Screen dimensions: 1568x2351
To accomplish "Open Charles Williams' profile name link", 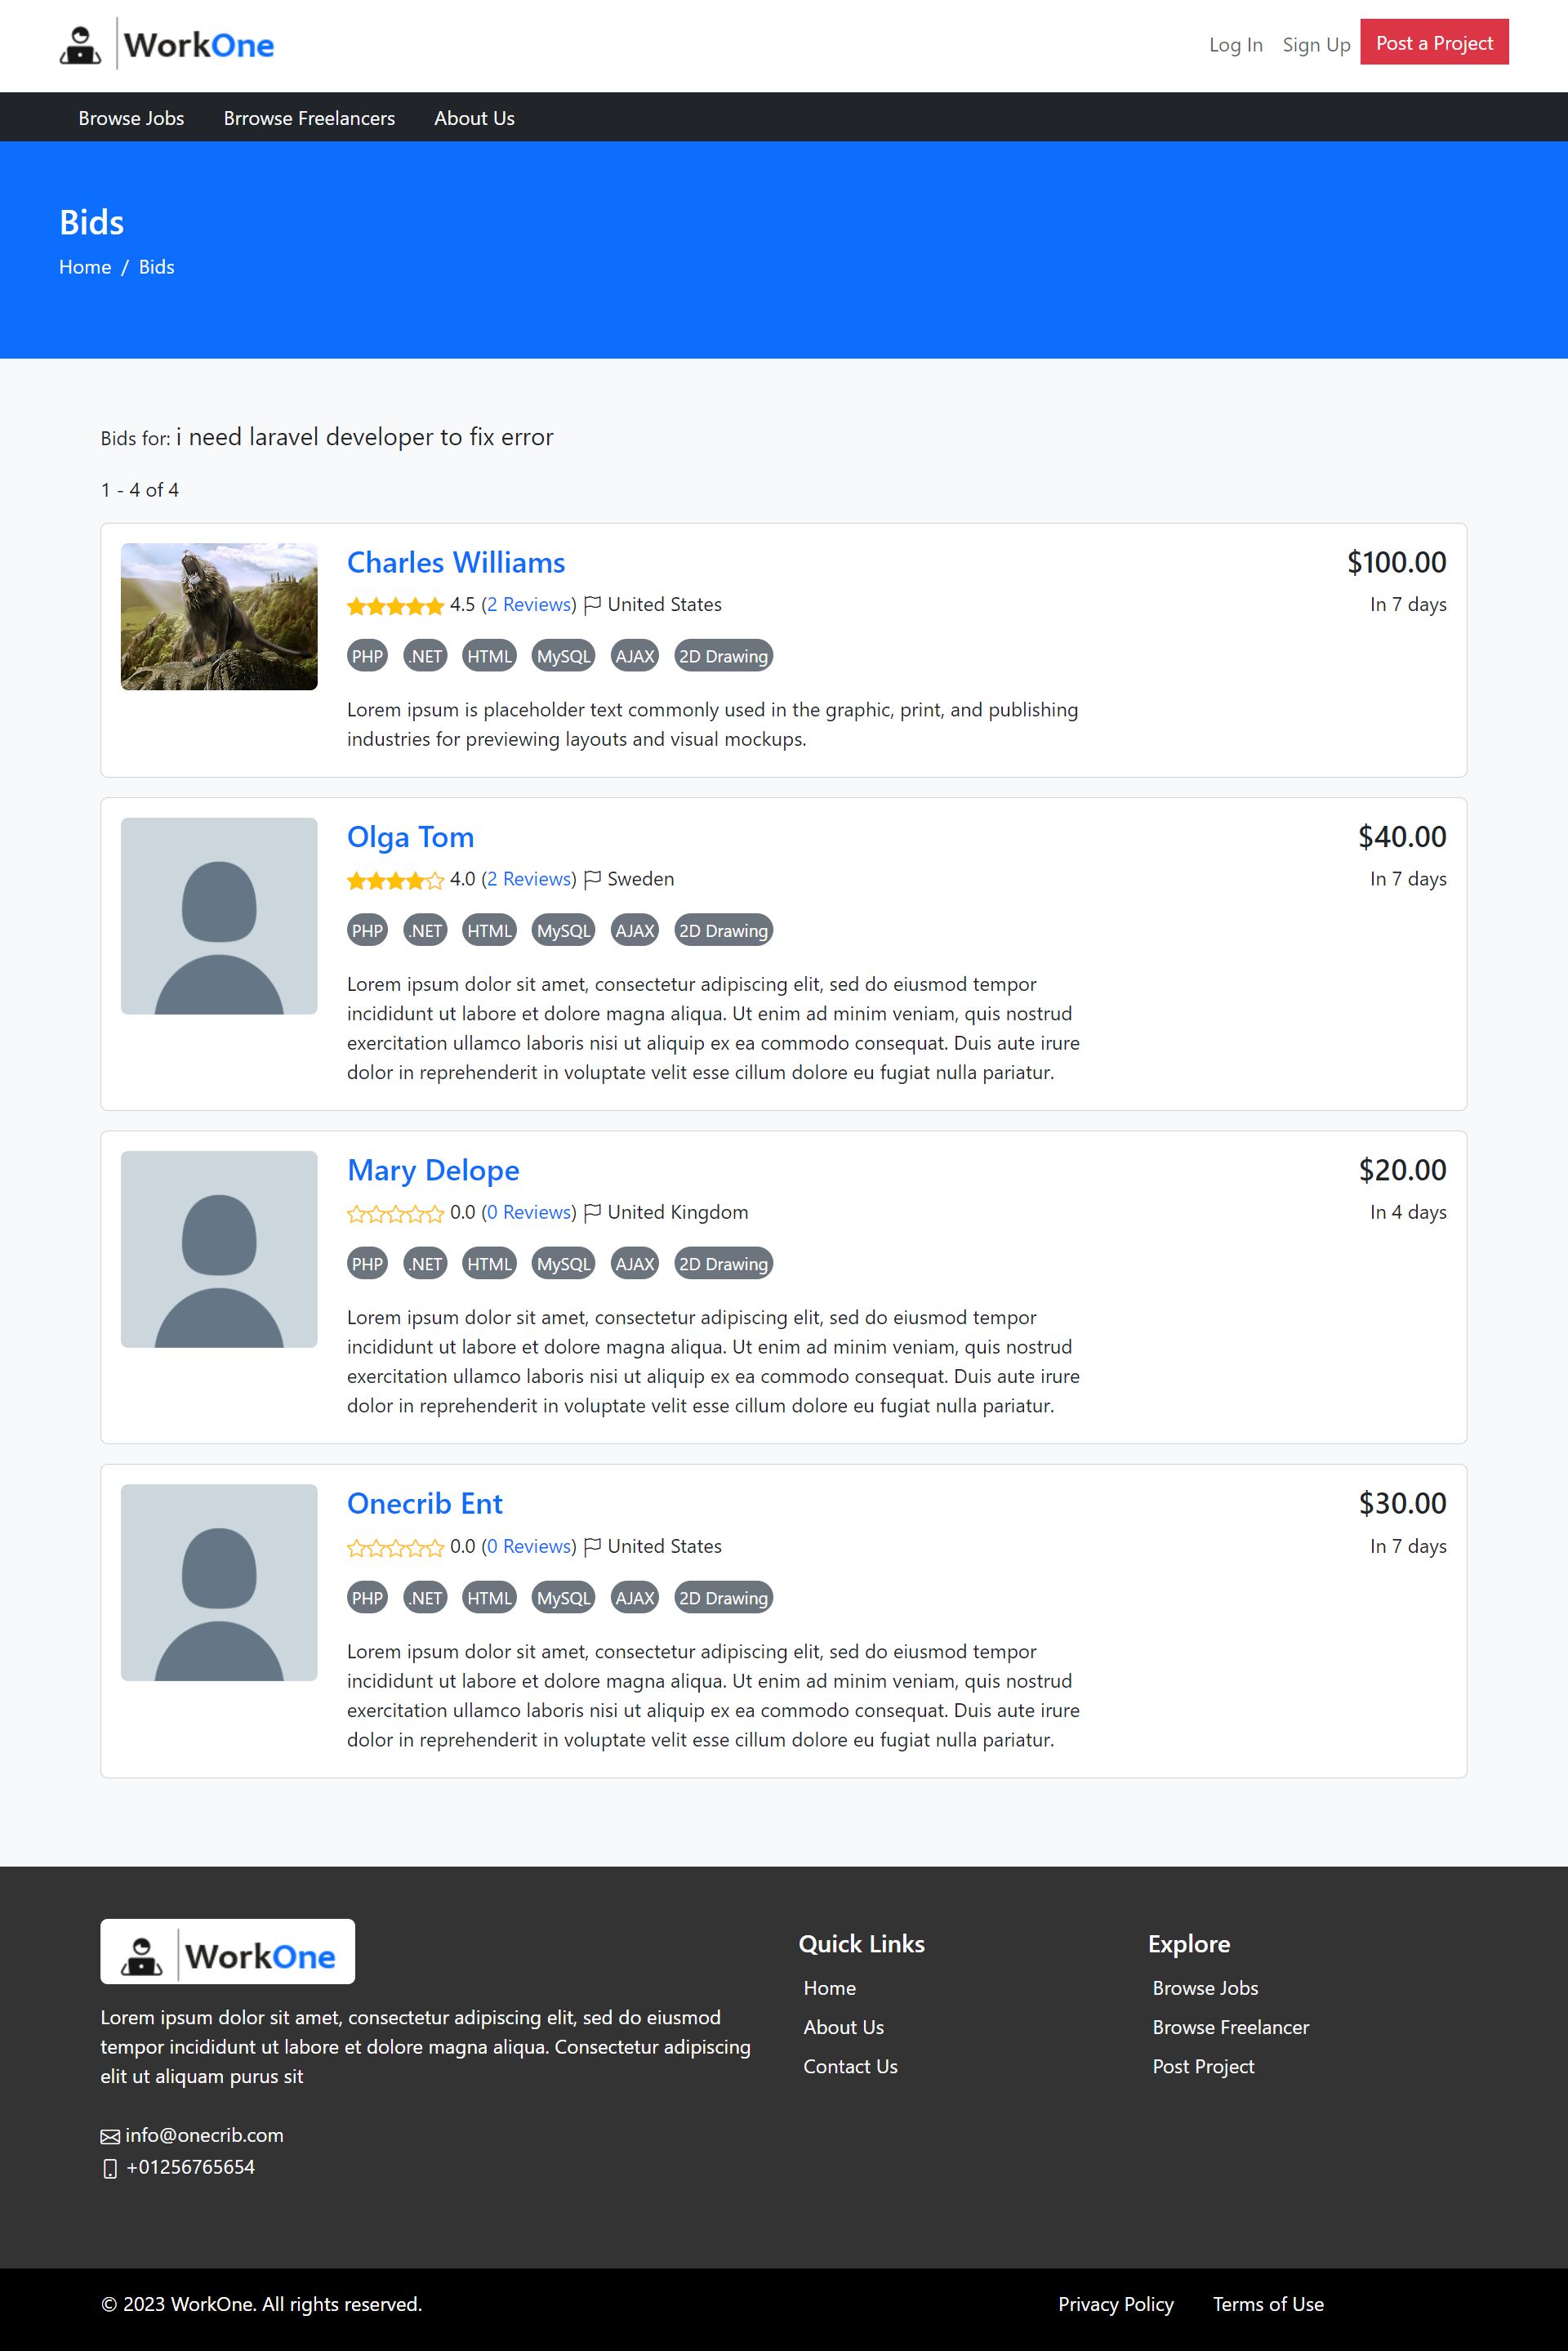I will pyautogui.click(x=456, y=562).
